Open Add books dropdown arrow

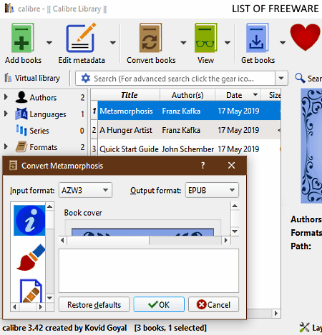[x=49, y=43]
